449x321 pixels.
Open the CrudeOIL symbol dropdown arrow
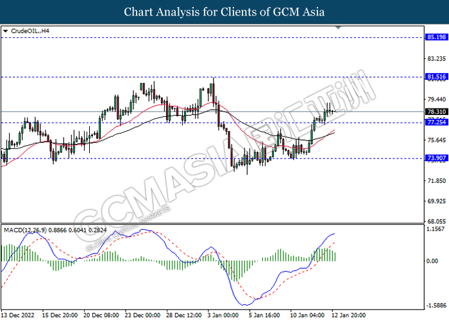pyautogui.click(x=5, y=31)
